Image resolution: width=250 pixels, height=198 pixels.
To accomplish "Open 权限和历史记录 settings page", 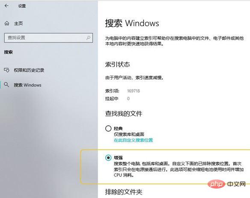I will [29, 70].
